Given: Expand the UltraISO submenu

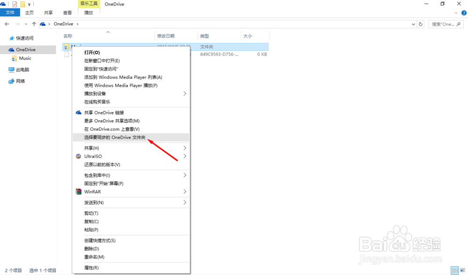Looking at the screenshot, I should click(x=131, y=156).
